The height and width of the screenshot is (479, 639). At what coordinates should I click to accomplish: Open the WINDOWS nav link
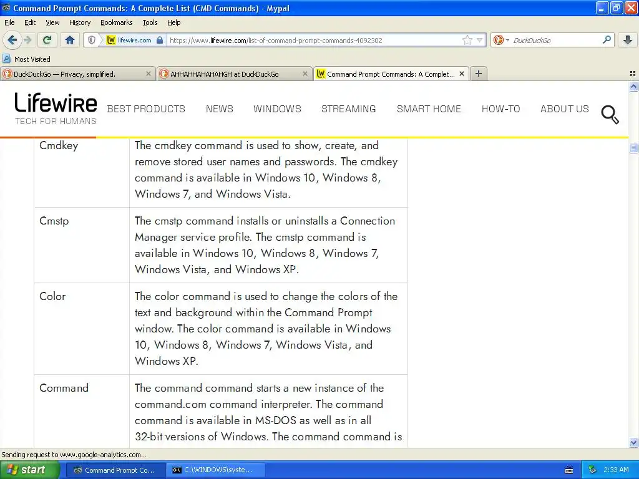point(277,109)
